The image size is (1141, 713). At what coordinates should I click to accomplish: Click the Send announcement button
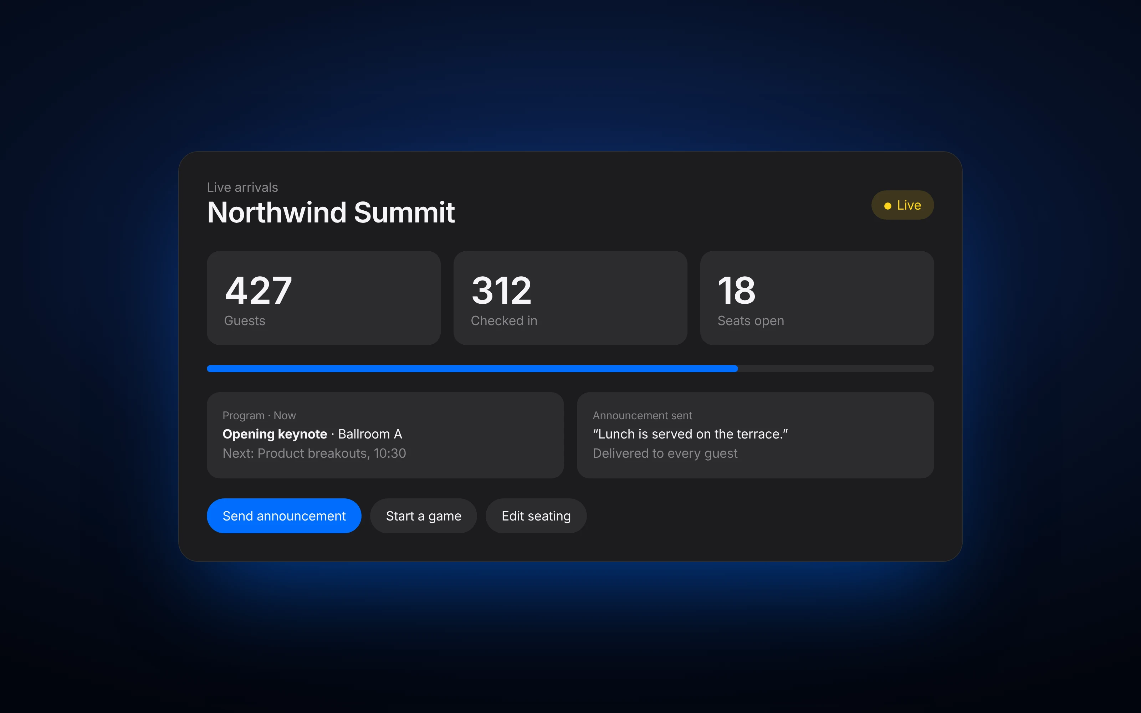pos(284,516)
